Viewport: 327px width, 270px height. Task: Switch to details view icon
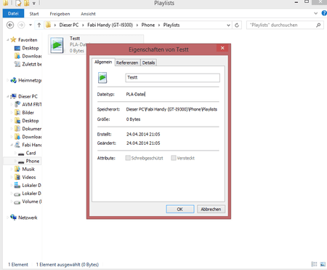(314, 264)
